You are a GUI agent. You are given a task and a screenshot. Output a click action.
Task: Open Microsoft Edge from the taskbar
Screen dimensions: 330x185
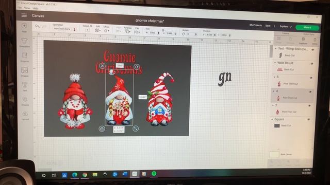[x=75, y=175]
